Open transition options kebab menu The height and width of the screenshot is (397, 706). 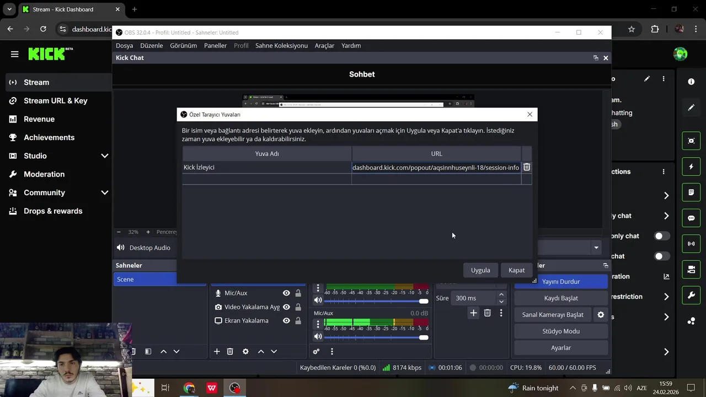[501, 313]
